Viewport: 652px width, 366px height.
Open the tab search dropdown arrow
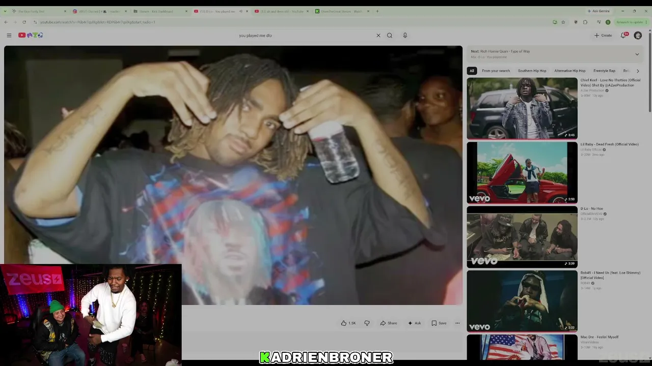(x=6, y=11)
